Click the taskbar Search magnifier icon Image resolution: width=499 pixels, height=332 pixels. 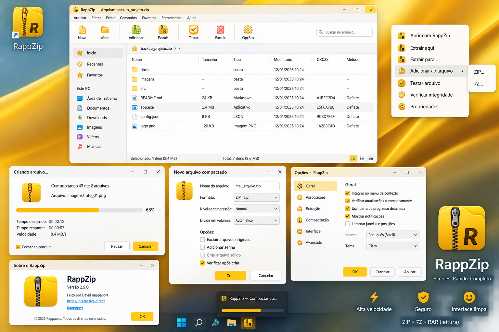coord(198,323)
